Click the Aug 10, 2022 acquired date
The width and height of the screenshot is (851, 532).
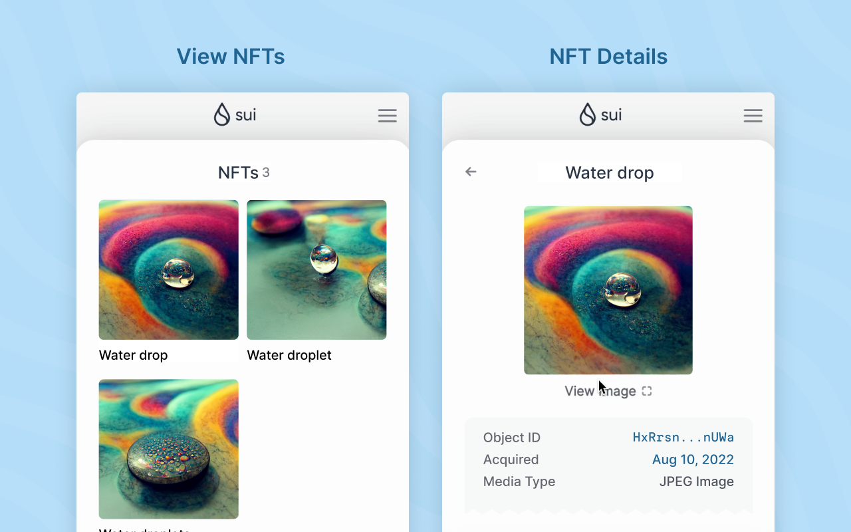pyautogui.click(x=693, y=460)
